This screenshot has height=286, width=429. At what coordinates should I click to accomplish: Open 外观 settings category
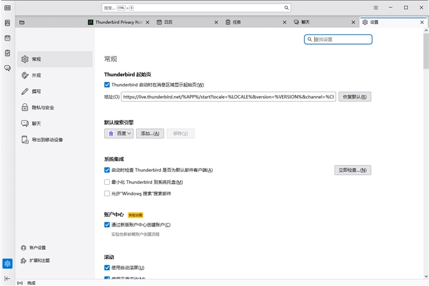tap(55, 75)
